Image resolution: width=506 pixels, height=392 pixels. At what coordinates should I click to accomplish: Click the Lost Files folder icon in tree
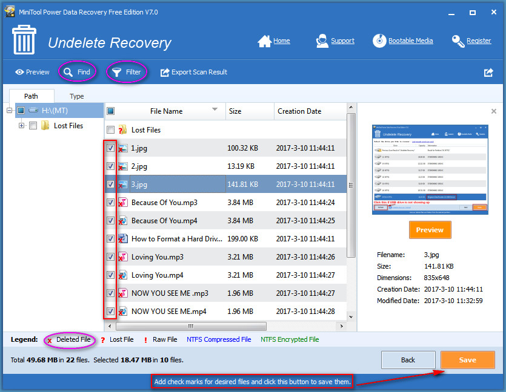point(45,125)
